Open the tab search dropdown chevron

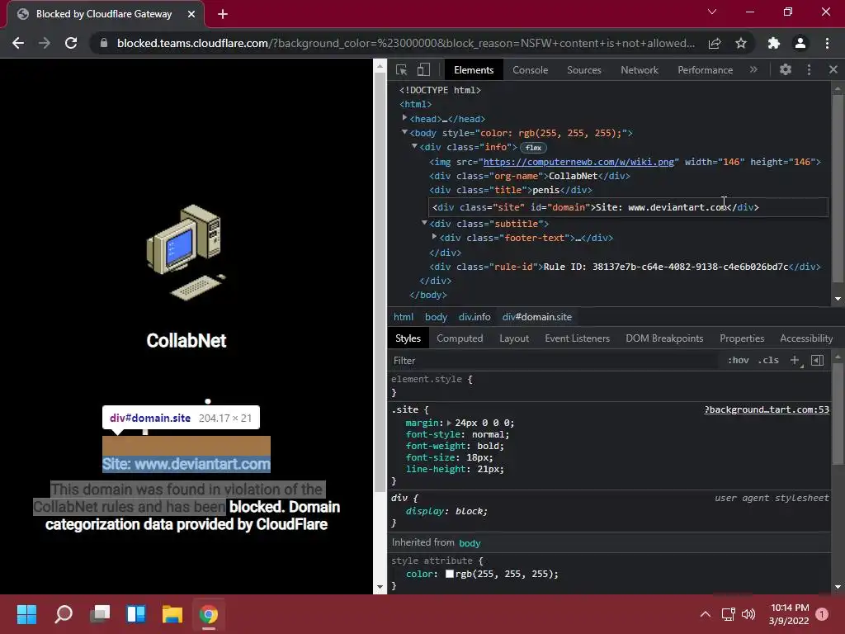coord(712,12)
